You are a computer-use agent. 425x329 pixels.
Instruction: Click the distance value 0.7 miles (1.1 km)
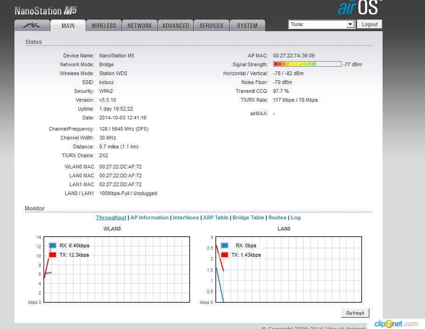click(119, 147)
